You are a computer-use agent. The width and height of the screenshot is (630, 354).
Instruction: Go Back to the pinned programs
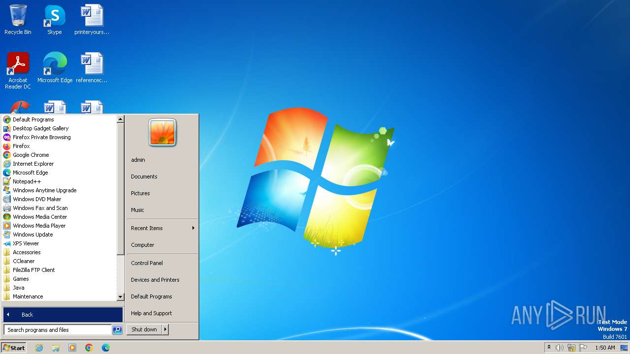pos(63,315)
